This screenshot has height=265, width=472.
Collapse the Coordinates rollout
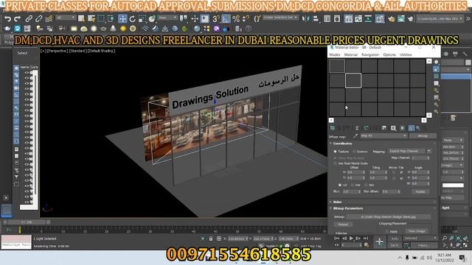pos(342,144)
